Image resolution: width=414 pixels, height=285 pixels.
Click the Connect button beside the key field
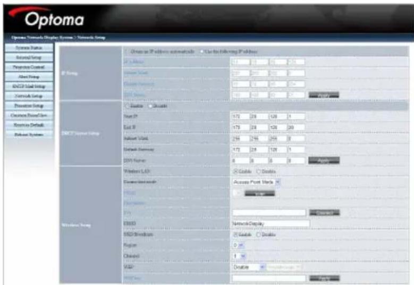tap(325, 212)
